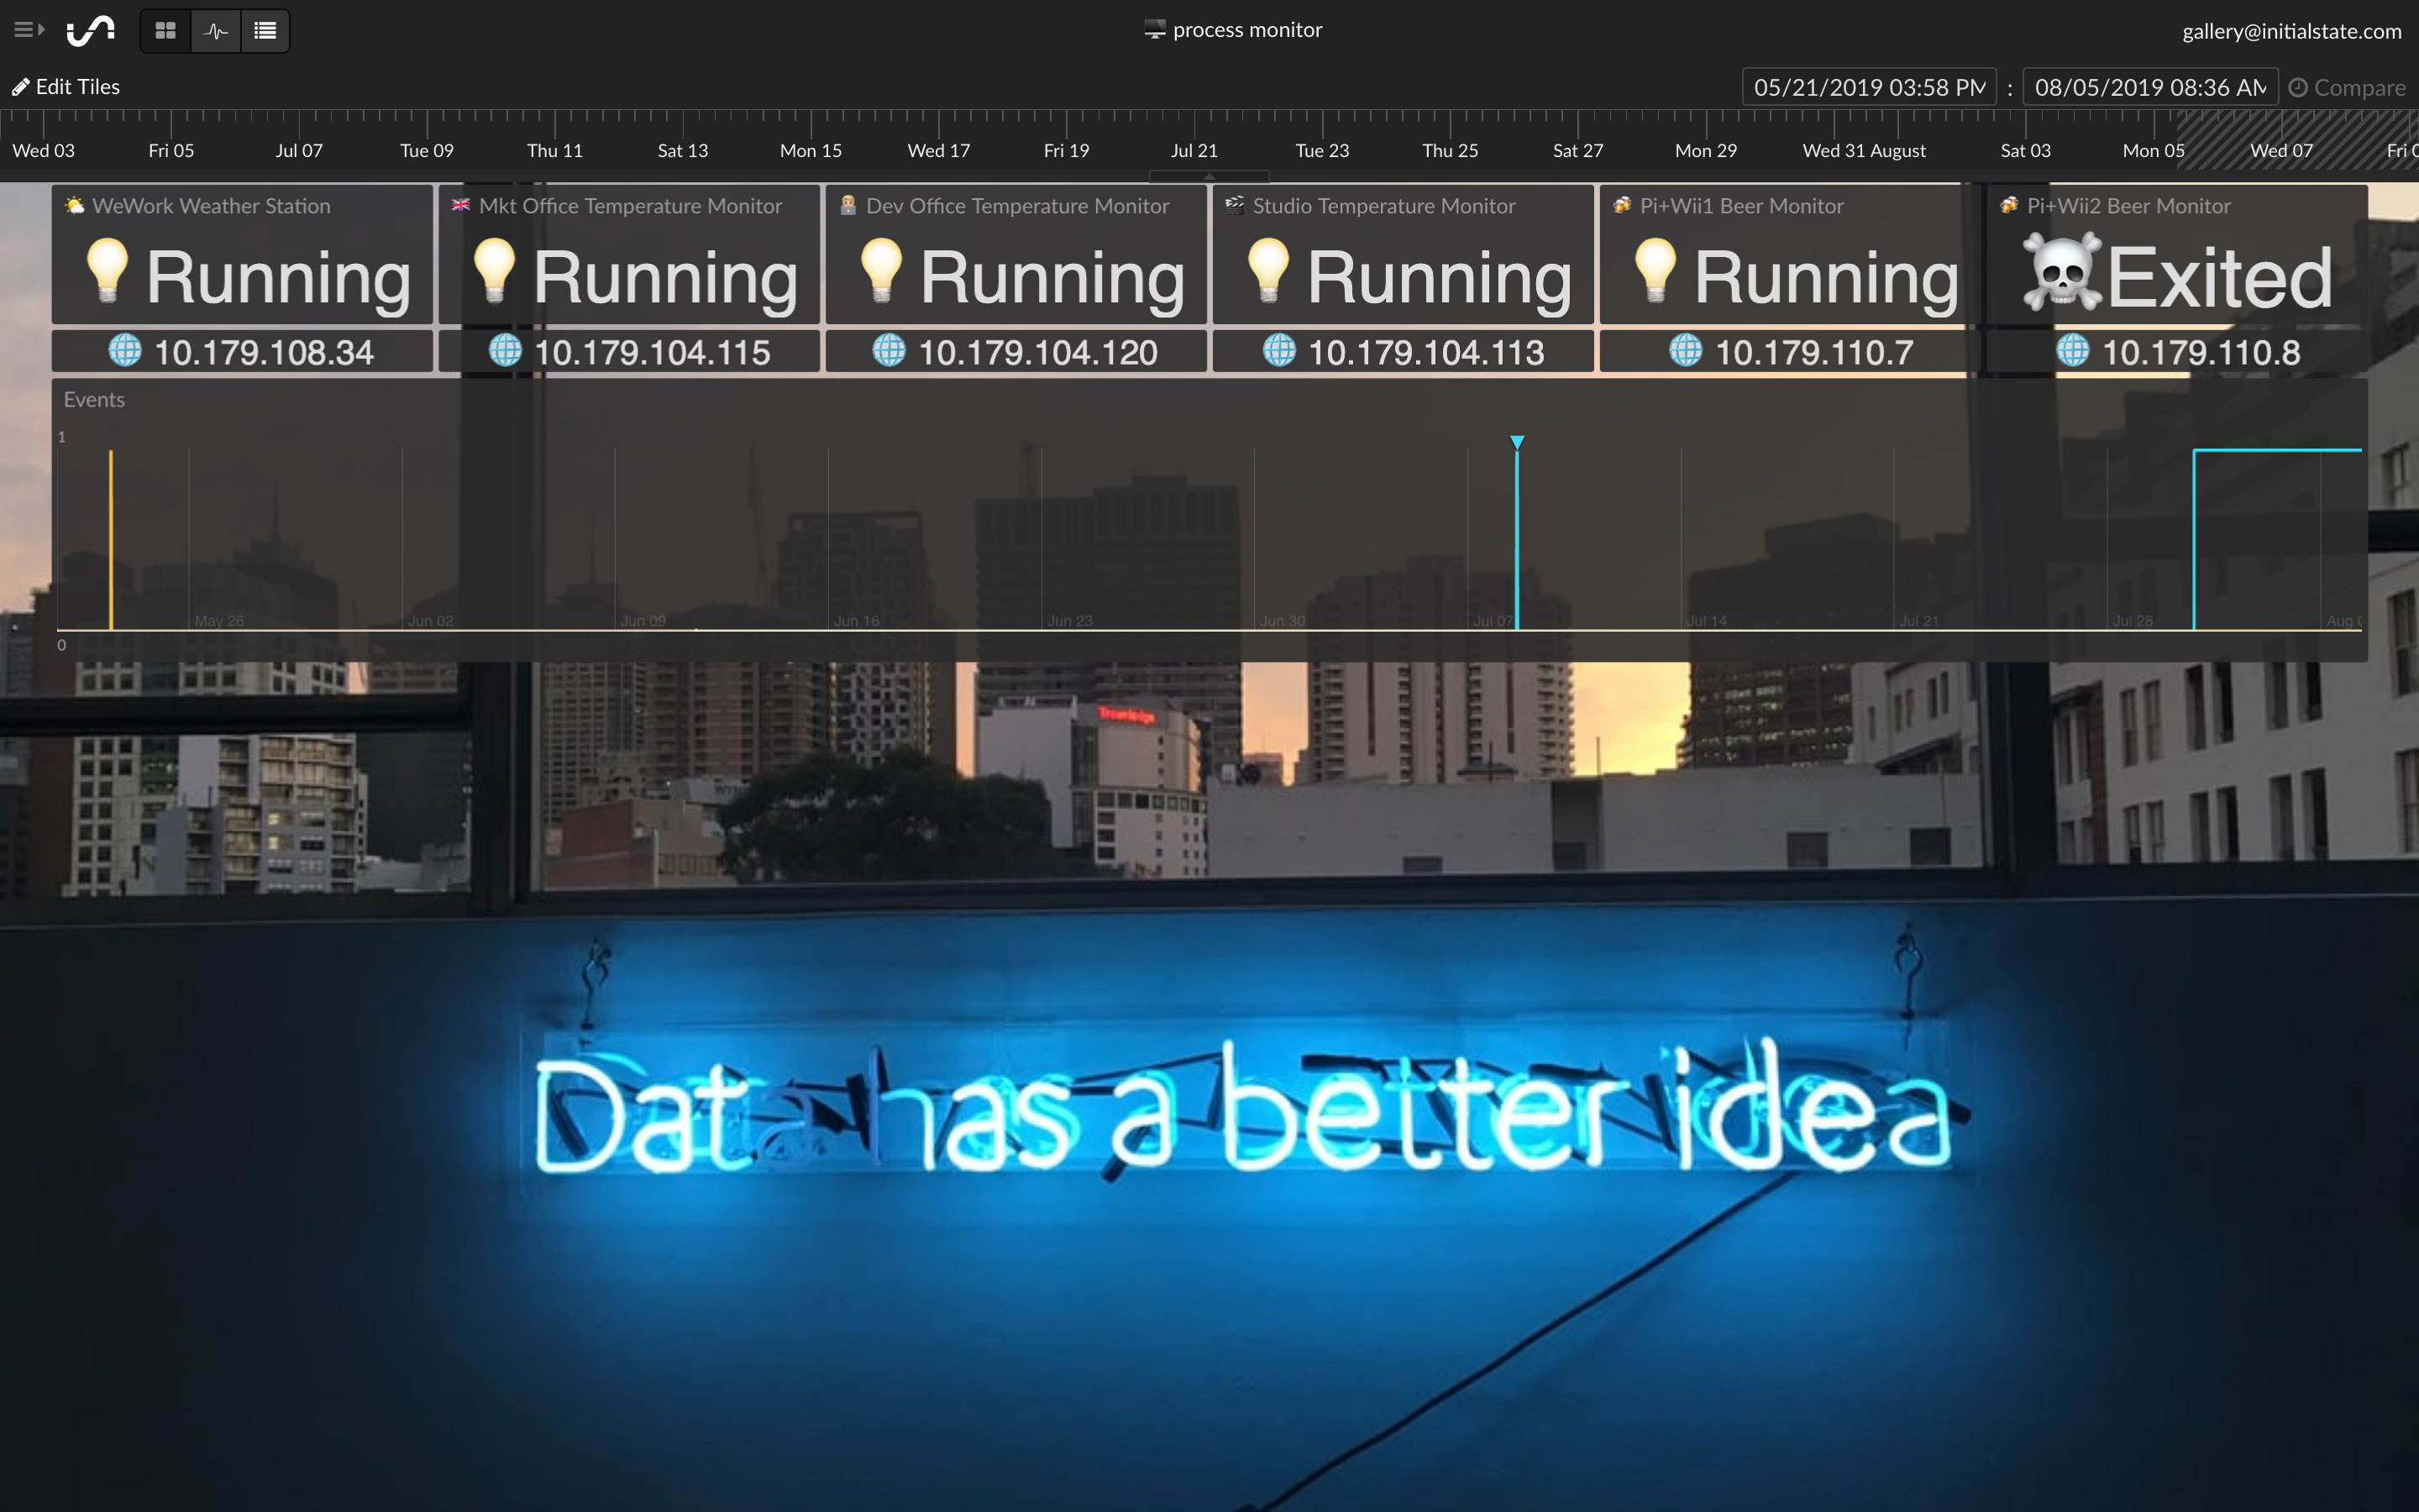Click the globe icon beside 10.179.110.7

tap(1687, 351)
